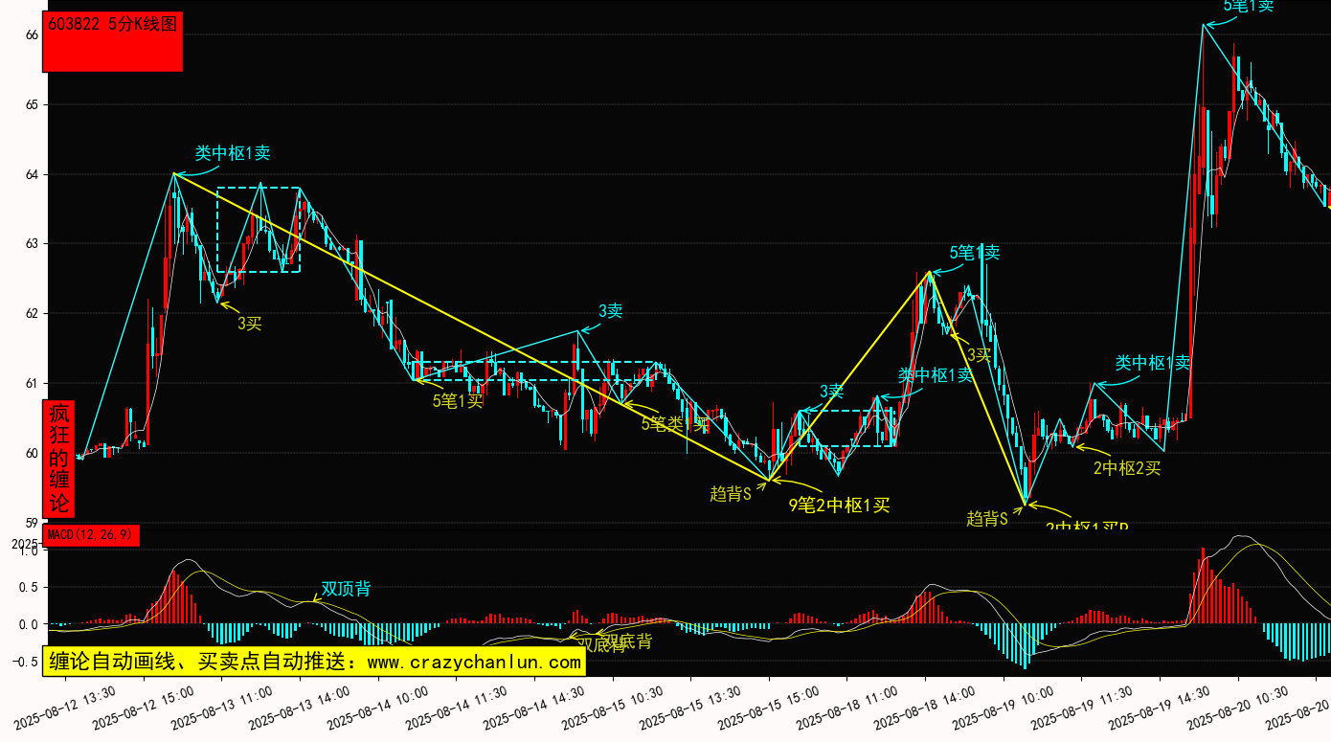Viewport: 1331px width, 742px height.
Task: Click the 603822 5分K线图 chart title
Action: point(113,24)
